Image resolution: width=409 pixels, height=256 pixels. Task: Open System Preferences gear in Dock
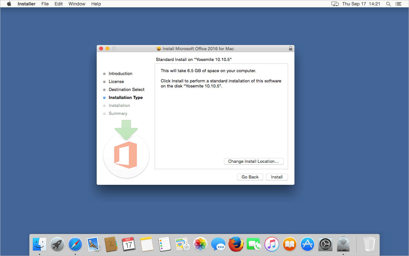click(325, 245)
